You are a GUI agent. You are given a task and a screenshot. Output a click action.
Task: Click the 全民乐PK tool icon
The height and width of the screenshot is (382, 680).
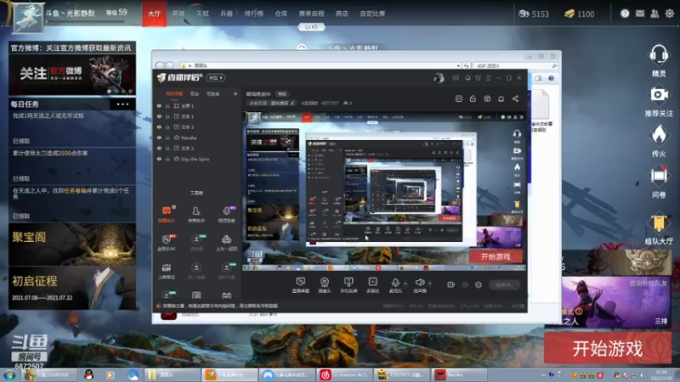167,239
